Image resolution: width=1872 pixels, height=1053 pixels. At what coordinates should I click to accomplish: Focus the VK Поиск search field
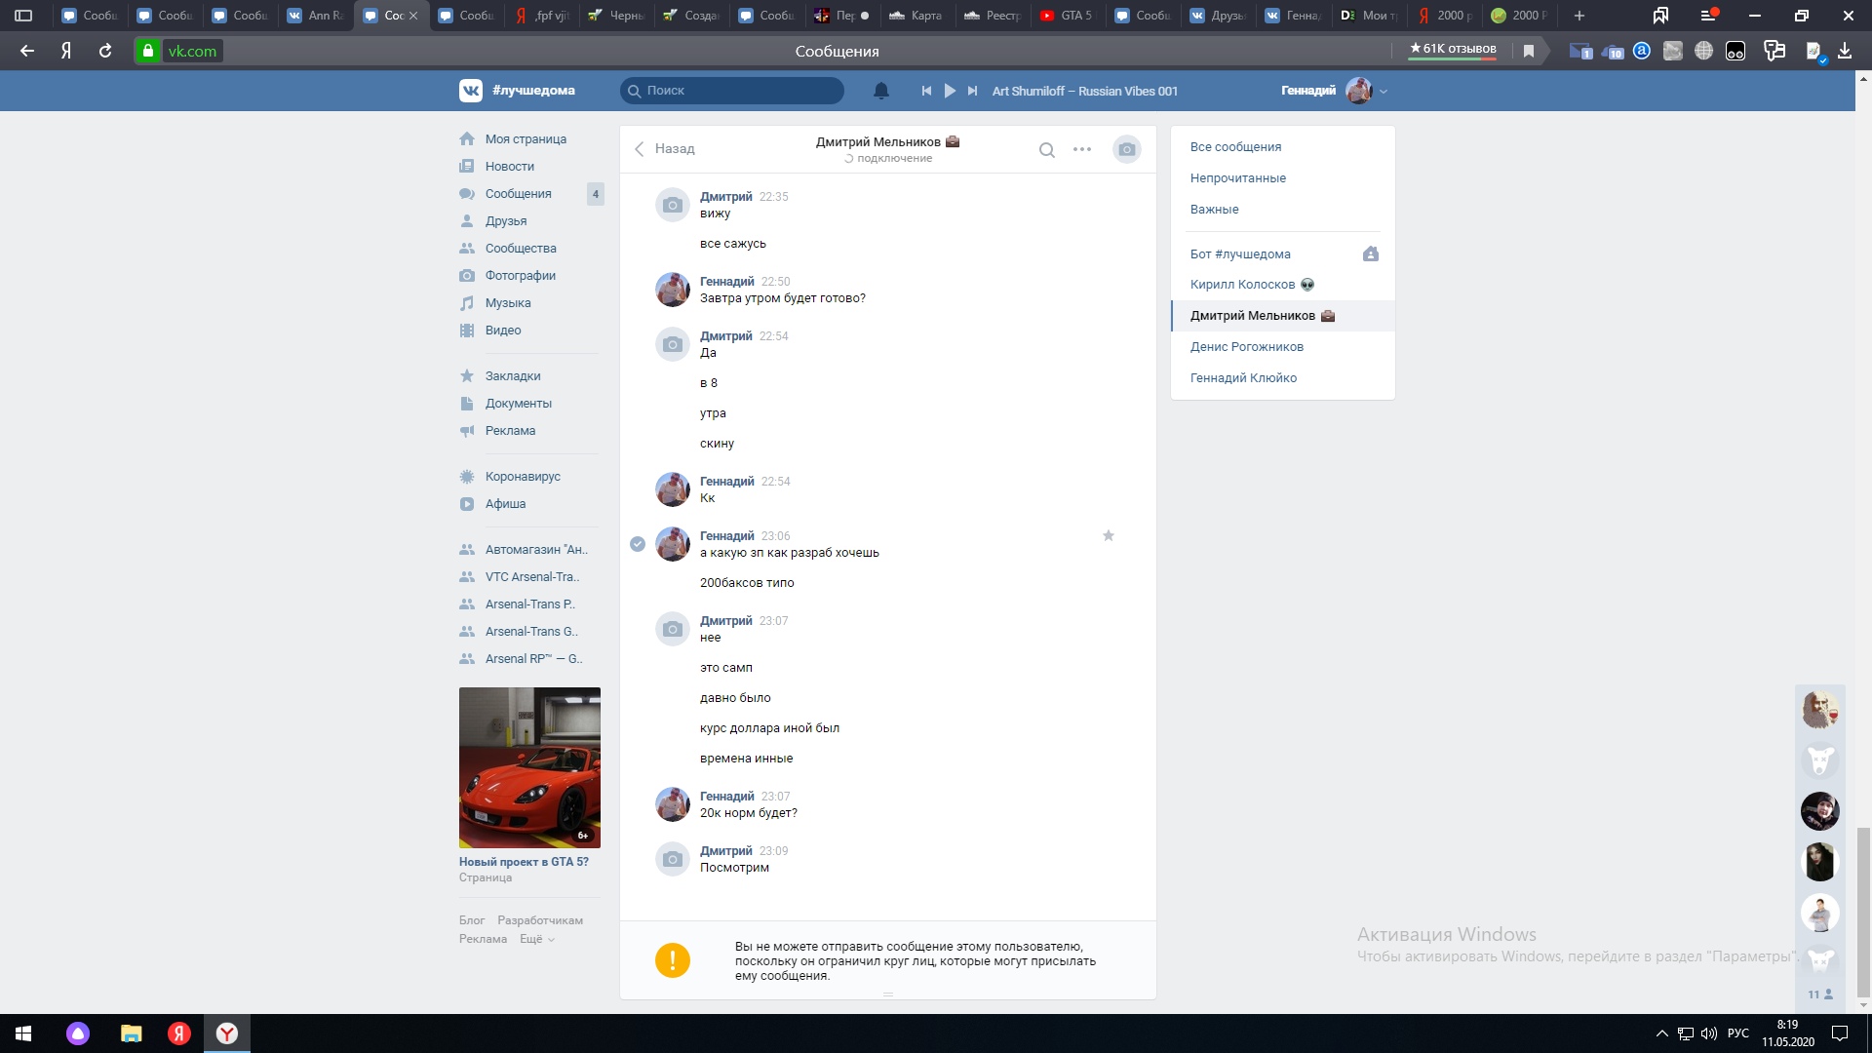[x=732, y=91]
